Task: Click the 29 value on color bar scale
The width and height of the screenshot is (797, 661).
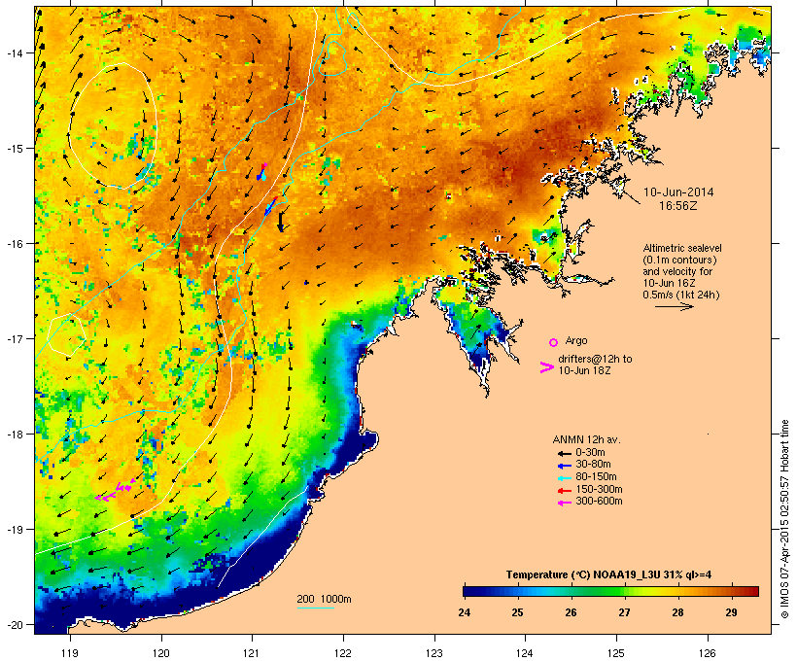Action: 731,612
